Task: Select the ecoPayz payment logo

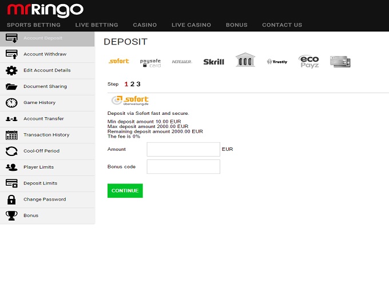Action: pos(309,61)
